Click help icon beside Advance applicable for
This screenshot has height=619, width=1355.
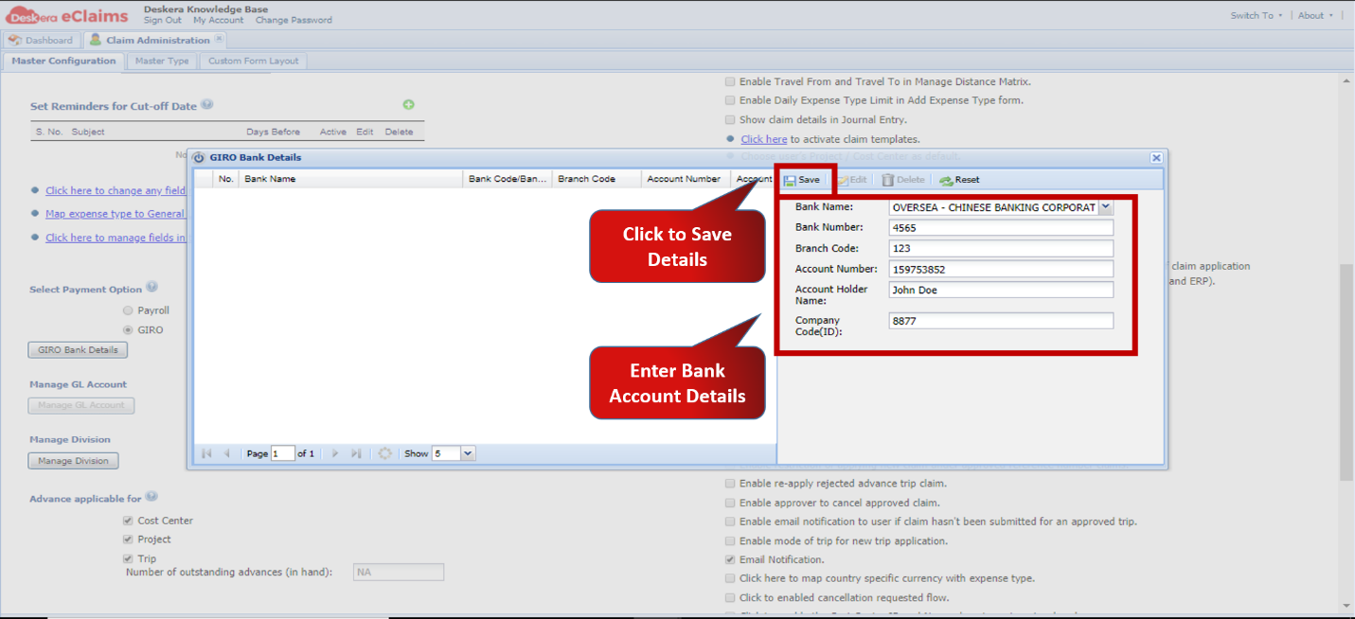[152, 497]
